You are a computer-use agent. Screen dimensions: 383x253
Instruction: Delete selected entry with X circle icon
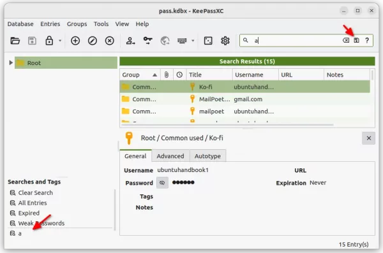tap(109, 41)
